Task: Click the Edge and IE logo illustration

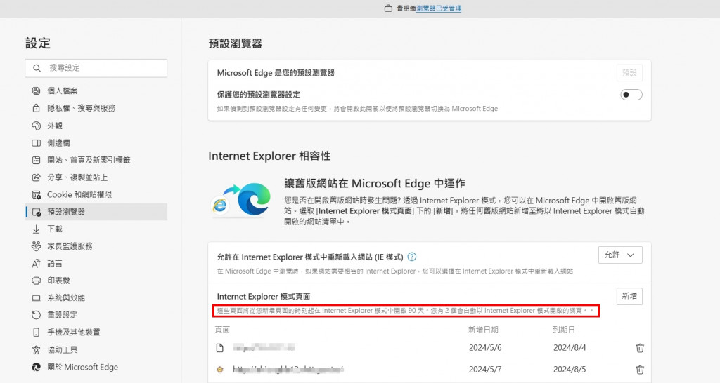Action: pyautogui.click(x=241, y=200)
